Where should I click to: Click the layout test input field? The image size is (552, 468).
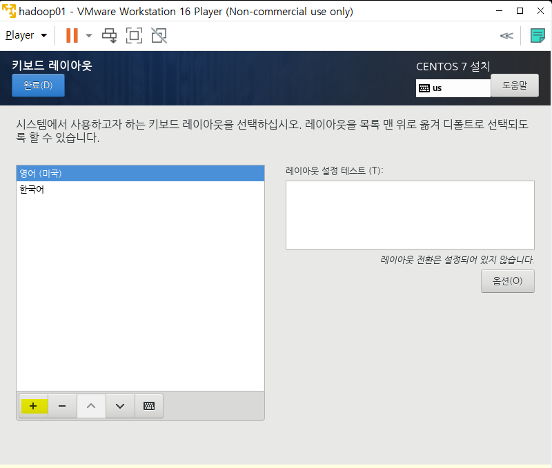pos(410,215)
